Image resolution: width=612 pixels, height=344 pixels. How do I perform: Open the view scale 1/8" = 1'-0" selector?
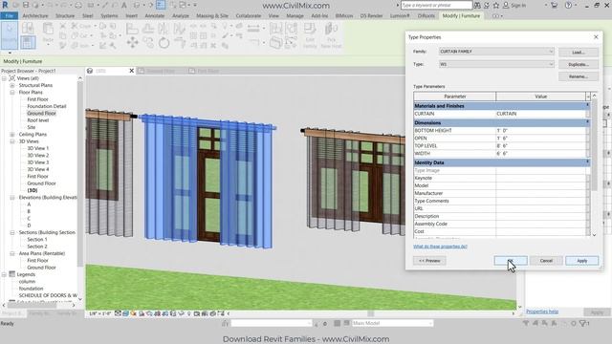pyautogui.click(x=99, y=313)
